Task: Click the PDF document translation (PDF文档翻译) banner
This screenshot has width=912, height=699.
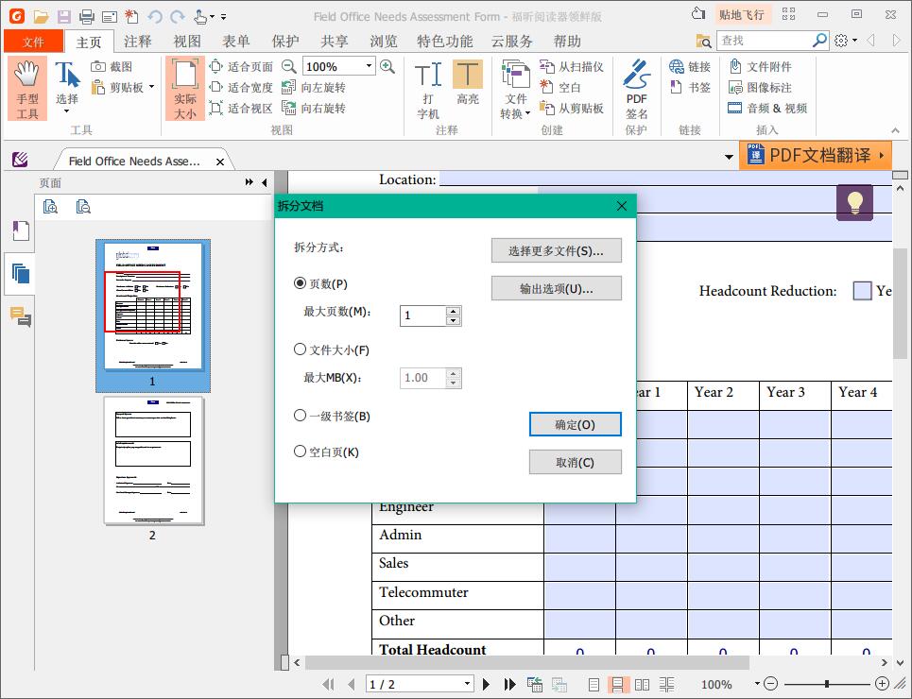Action: 815,155
